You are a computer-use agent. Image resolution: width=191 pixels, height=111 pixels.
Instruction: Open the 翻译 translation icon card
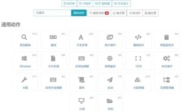coord(53,37)
